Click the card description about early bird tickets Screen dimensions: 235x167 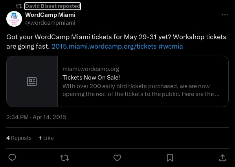pos(141,90)
